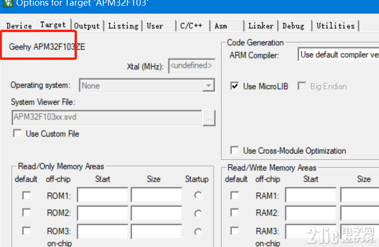This screenshot has width=379, height=247.
Task: Open the ARM Compiler version dropdown
Action: pos(338,55)
